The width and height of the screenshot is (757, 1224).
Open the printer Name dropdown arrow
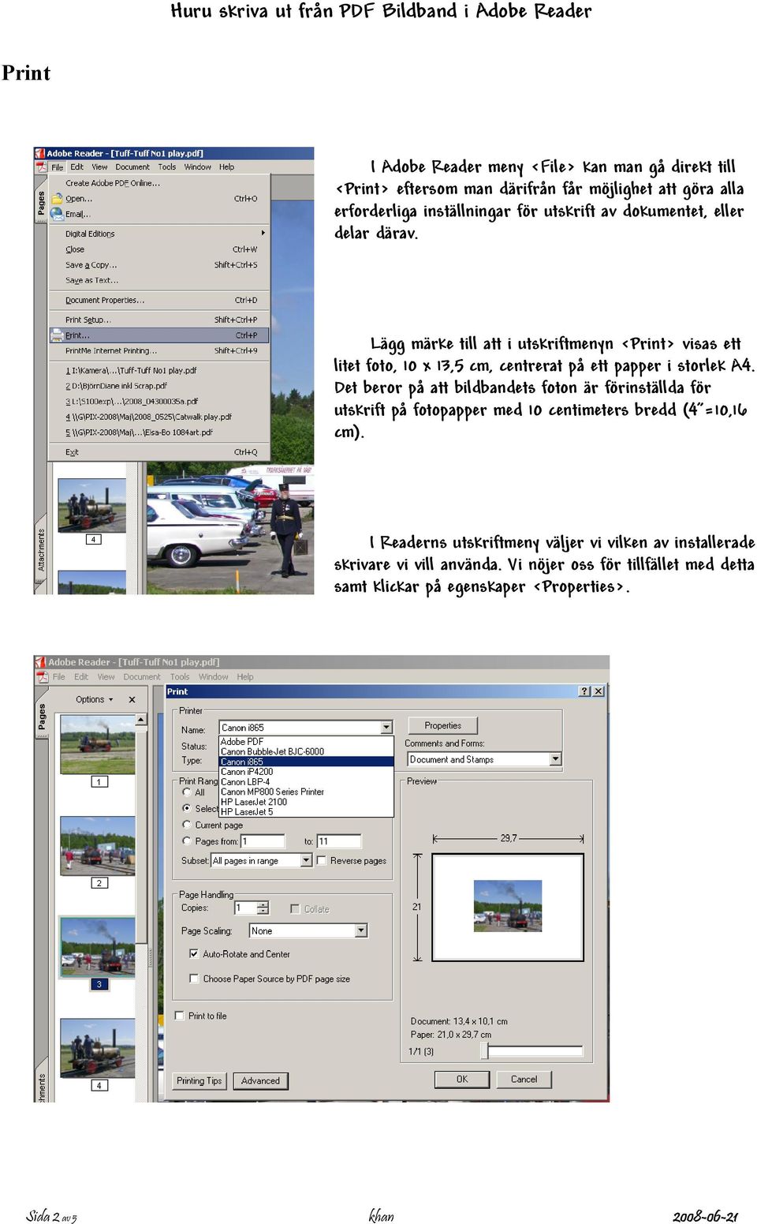386,728
